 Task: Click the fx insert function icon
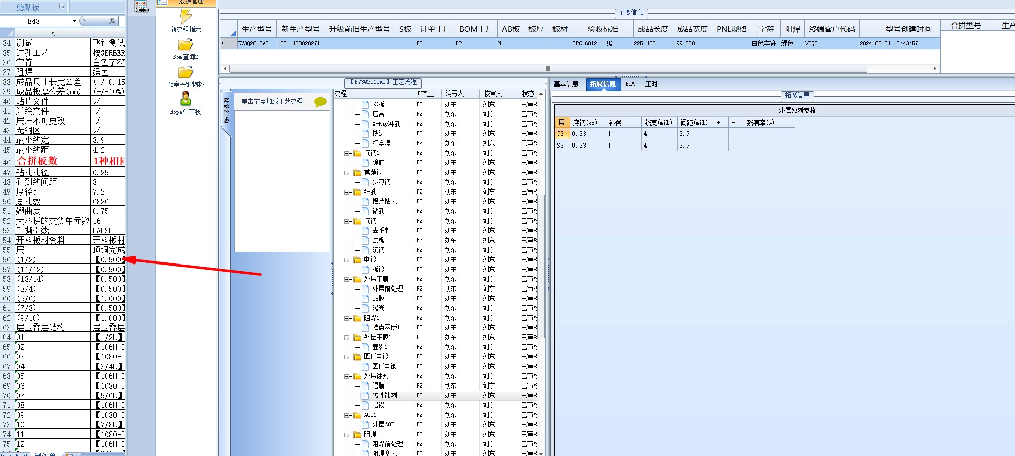click(x=113, y=21)
